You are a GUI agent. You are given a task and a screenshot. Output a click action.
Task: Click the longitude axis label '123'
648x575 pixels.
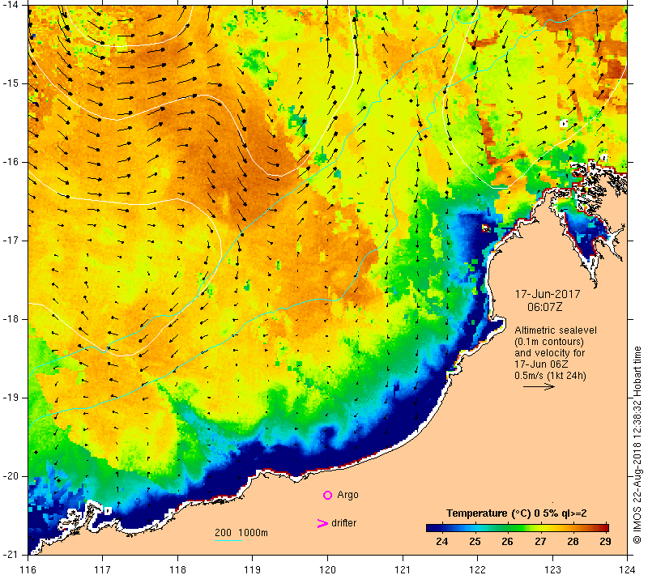[x=552, y=569]
